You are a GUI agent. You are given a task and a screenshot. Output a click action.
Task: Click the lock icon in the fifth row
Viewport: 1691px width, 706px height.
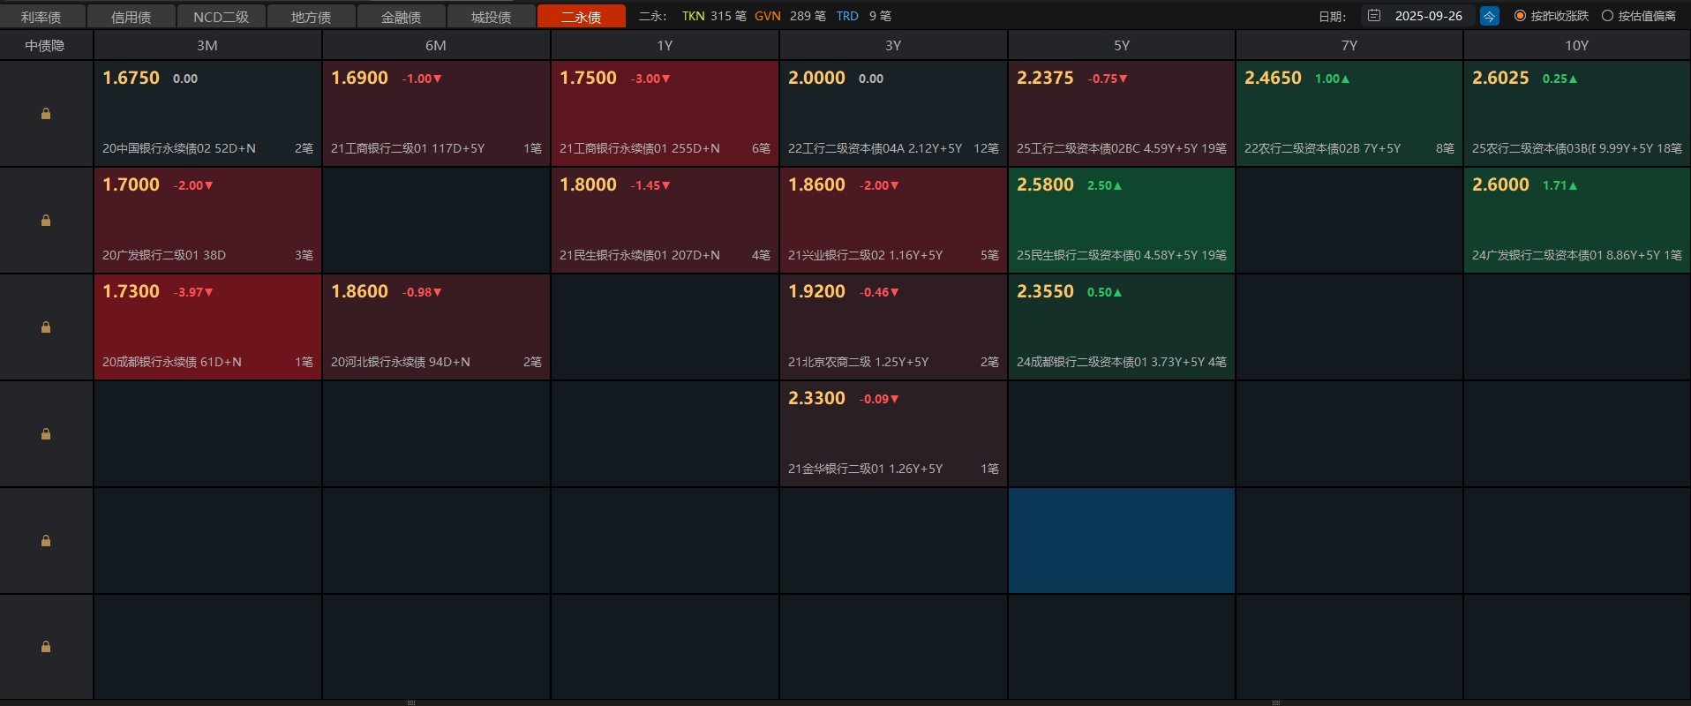coord(46,541)
